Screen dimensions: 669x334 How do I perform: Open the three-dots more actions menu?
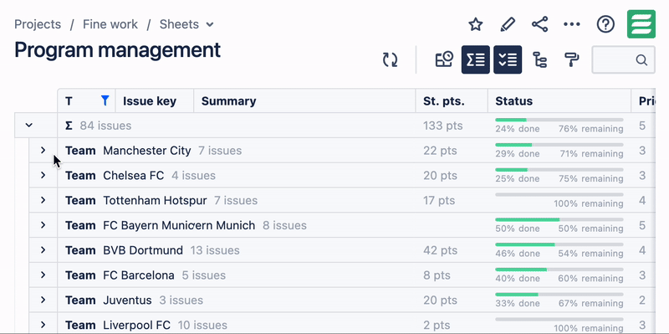(572, 24)
